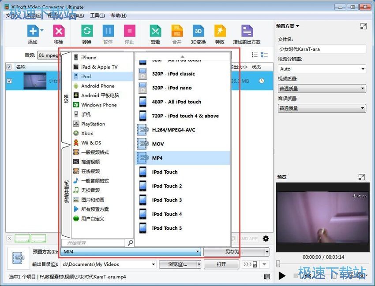
Task: Select 320P - iPod nano profile
Action: tap(183, 88)
